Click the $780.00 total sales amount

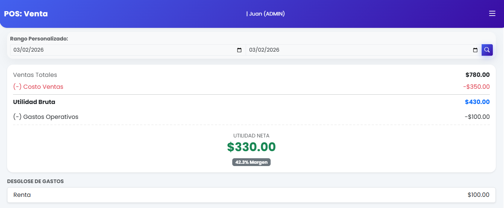[478, 75]
